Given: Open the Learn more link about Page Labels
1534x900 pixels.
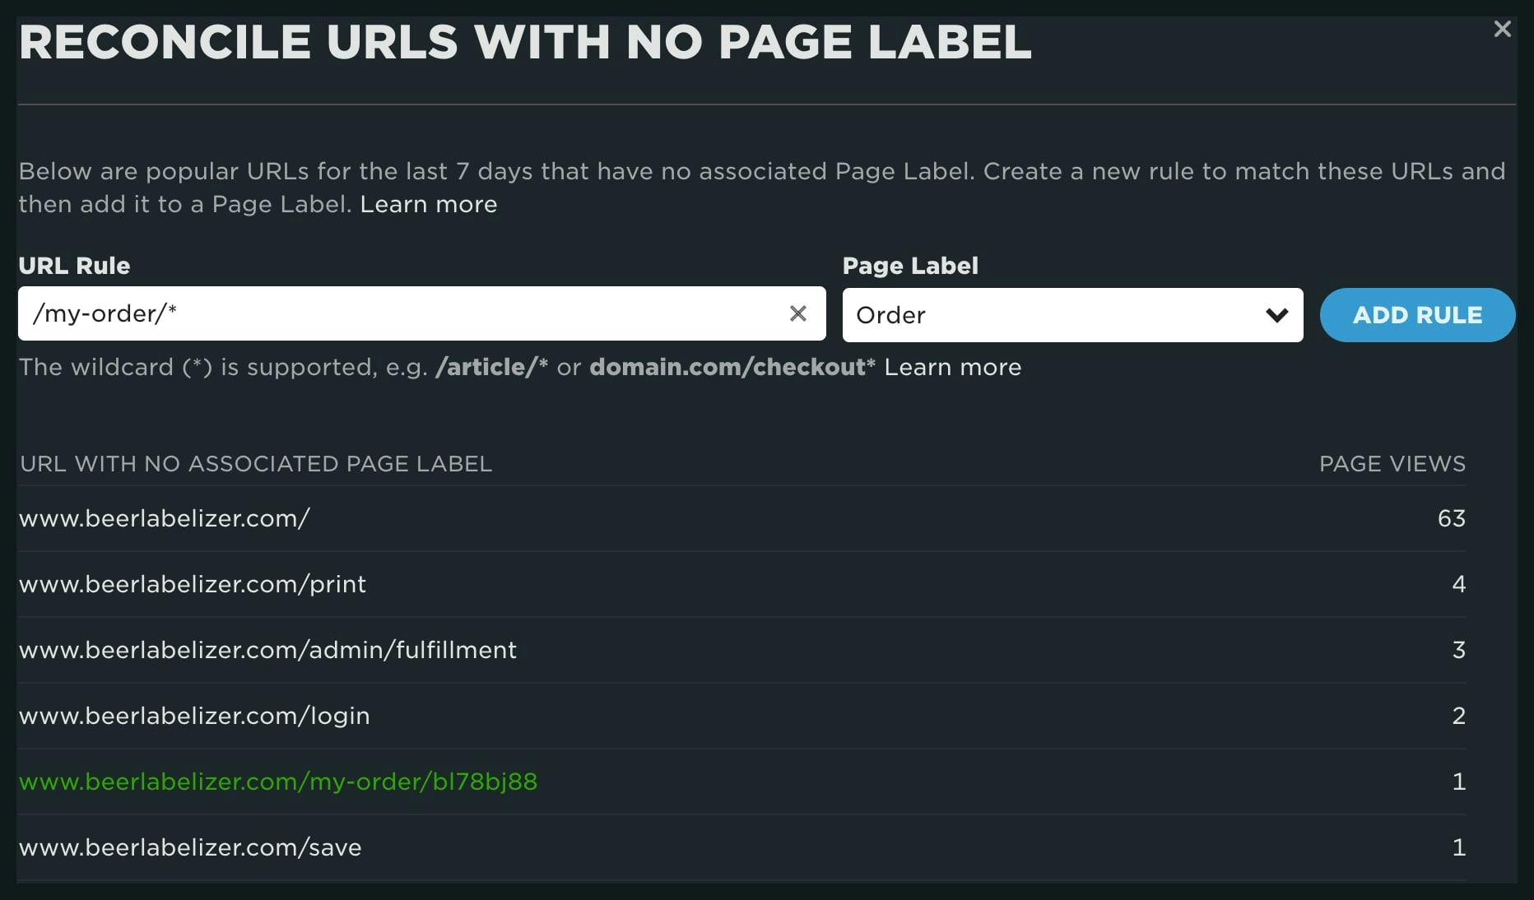Looking at the screenshot, I should (428, 204).
